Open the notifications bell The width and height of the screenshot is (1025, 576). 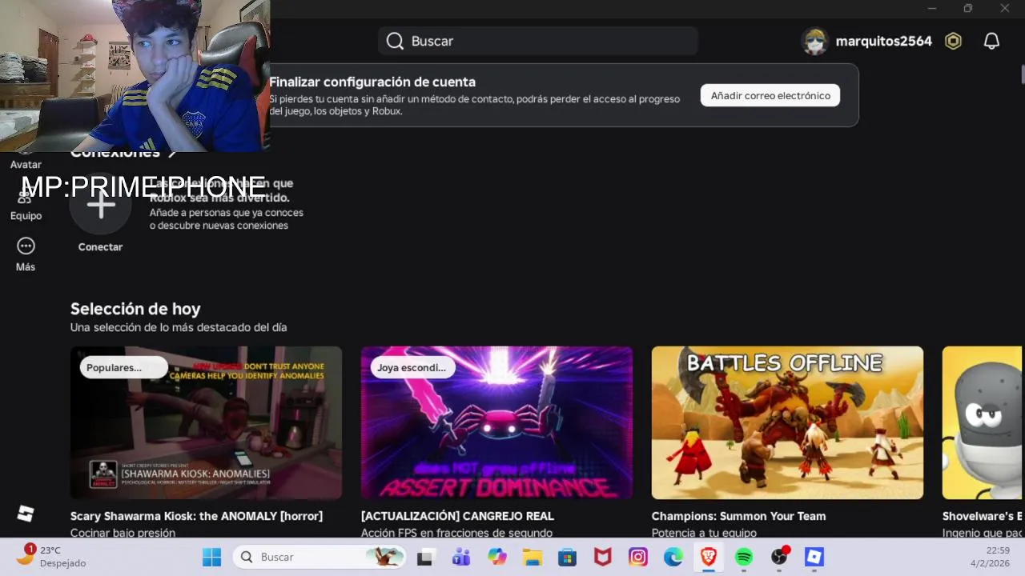coord(991,41)
